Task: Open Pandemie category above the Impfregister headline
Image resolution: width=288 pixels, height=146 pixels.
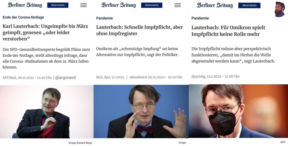Action: (104, 18)
